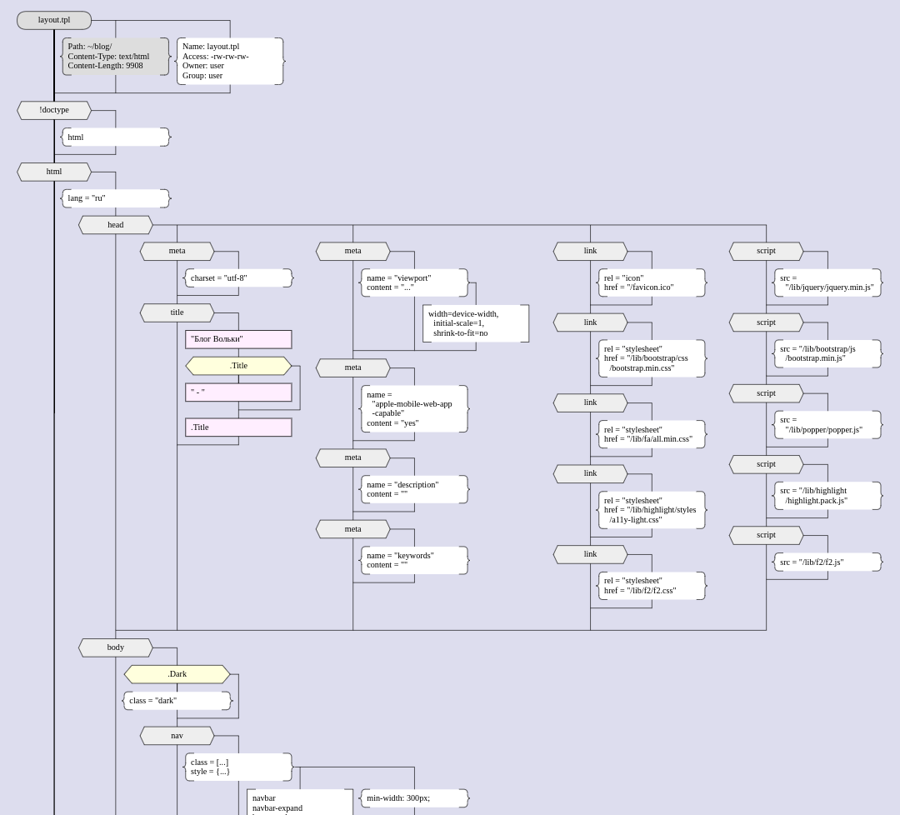Click the f2.css stylesheet attribute box
Image resolution: width=900 pixels, height=815 pixels.
point(652,586)
